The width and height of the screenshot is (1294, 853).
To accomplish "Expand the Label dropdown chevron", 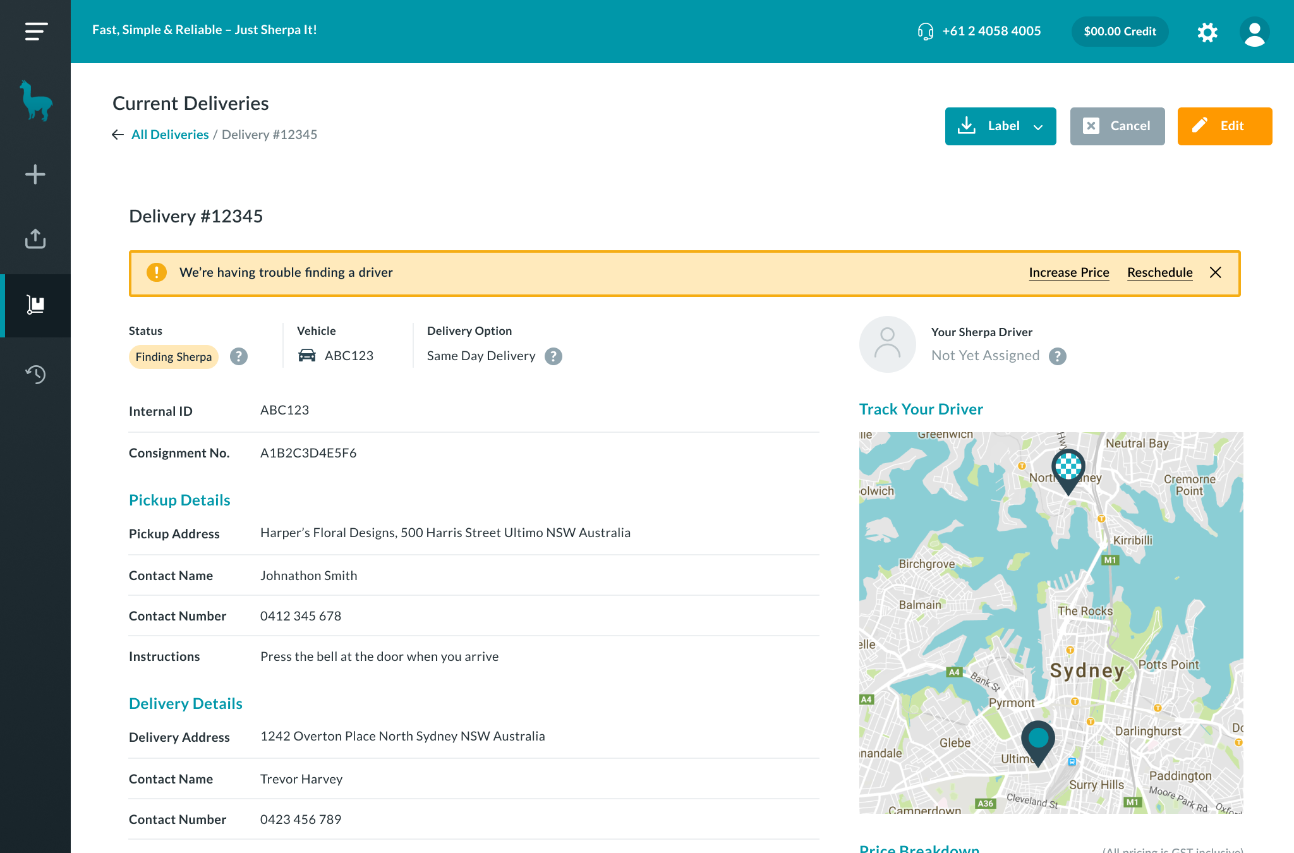I will pos(1037,127).
